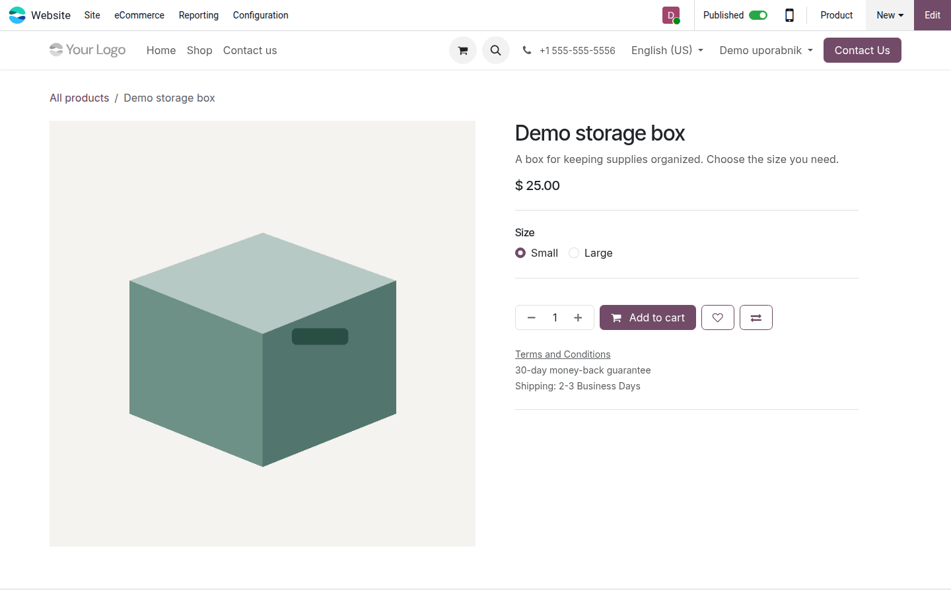
Task: Click the search magnifier icon
Action: (x=496, y=50)
